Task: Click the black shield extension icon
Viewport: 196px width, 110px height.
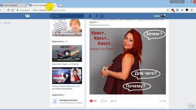Action: 187,10
